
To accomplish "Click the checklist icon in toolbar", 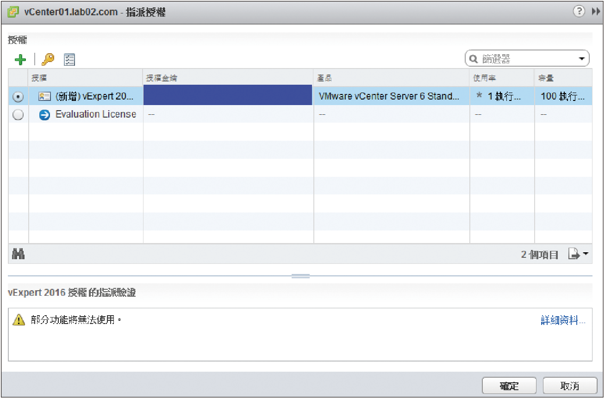I will pos(69,59).
